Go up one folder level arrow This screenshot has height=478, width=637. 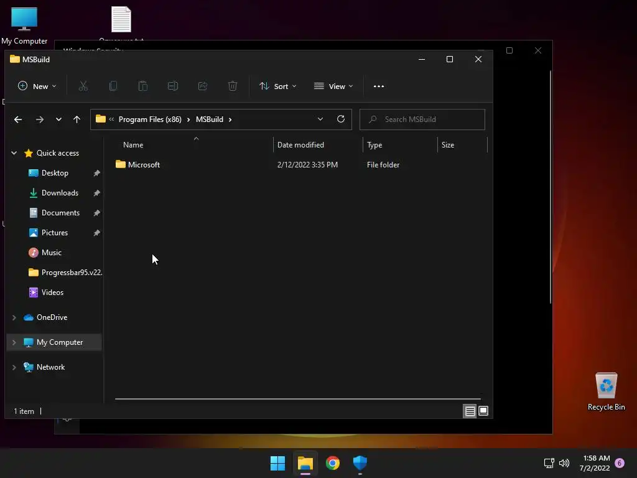pyautogui.click(x=77, y=119)
